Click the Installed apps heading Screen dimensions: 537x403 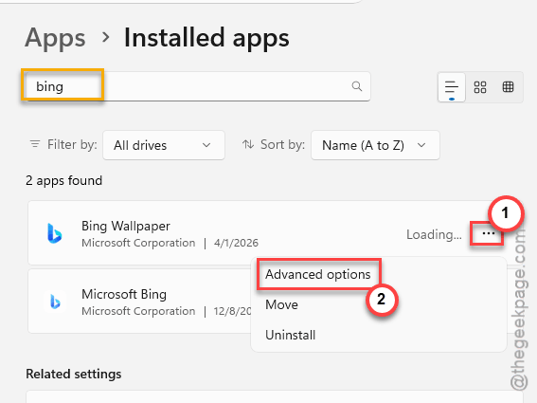click(x=206, y=38)
